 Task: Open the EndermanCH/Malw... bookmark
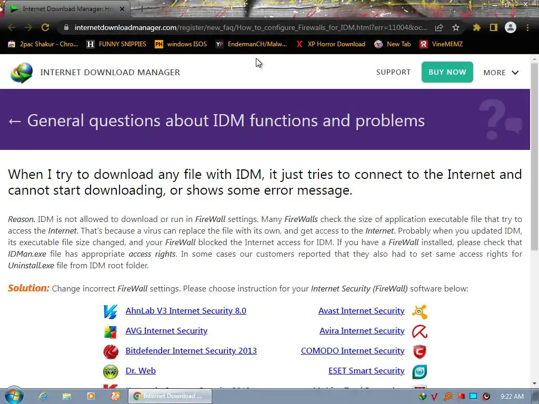[251, 44]
